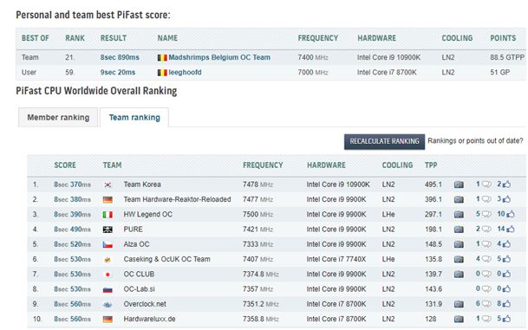The width and height of the screenshot is (528, 330).
Task: Click OC CLUB team name
Action: pyautogui.click(x=139, y=275)
